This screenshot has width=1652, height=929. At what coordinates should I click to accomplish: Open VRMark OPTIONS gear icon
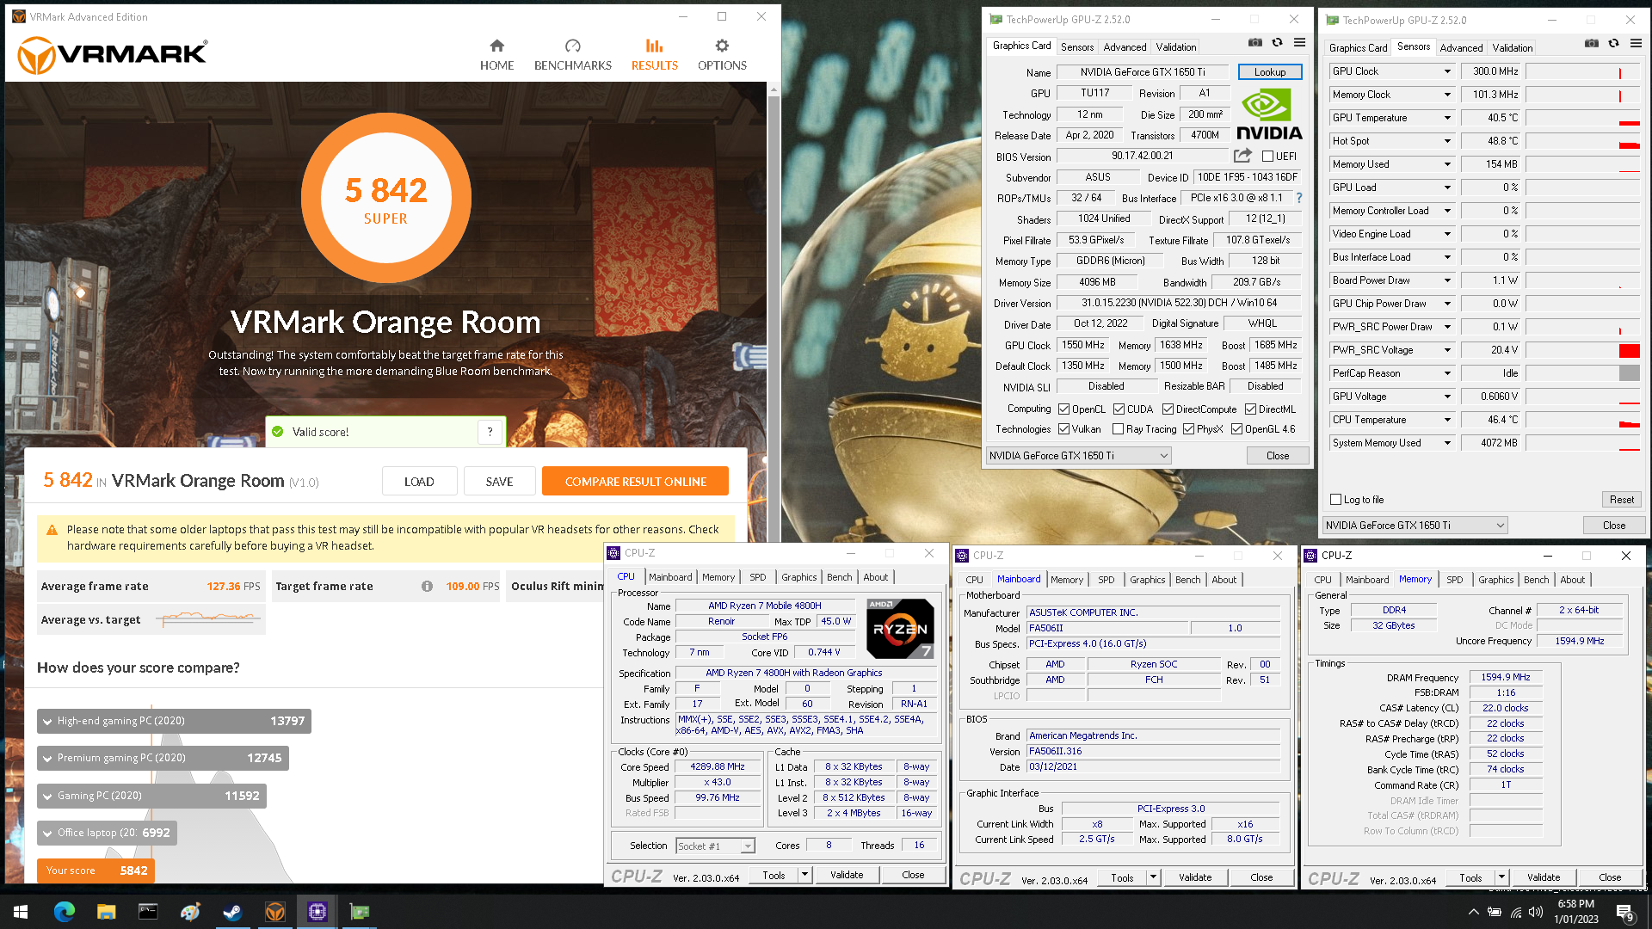pyautogui.click(x=722, y=46)
